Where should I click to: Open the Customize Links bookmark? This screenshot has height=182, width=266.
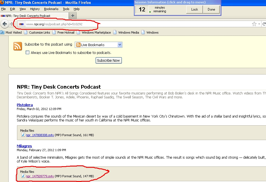pos(37,33)
